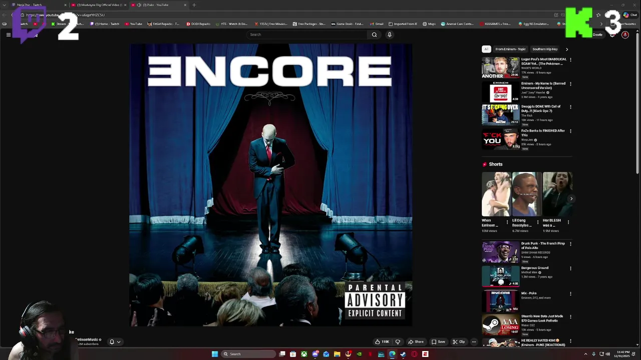Open the Drunk Punk French Pimp video
Image resolution: width=641 pixels, height=360 pixels.
(x=500, y=252)
